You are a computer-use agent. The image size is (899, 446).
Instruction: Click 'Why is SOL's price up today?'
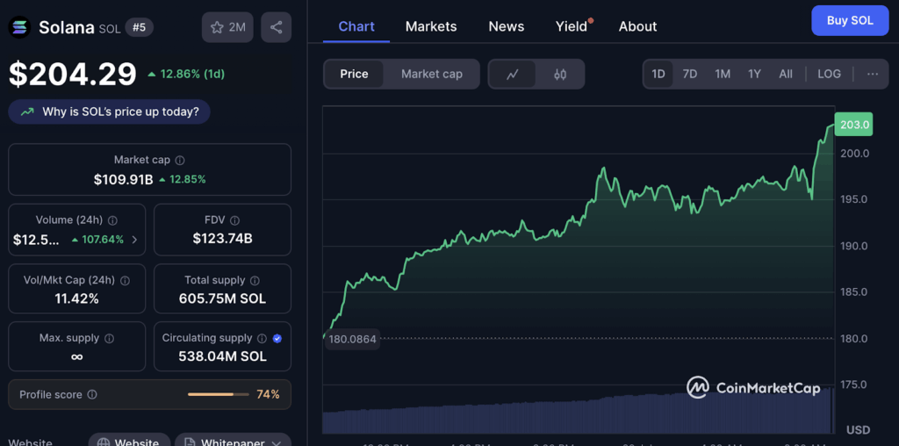coord(110,111)
